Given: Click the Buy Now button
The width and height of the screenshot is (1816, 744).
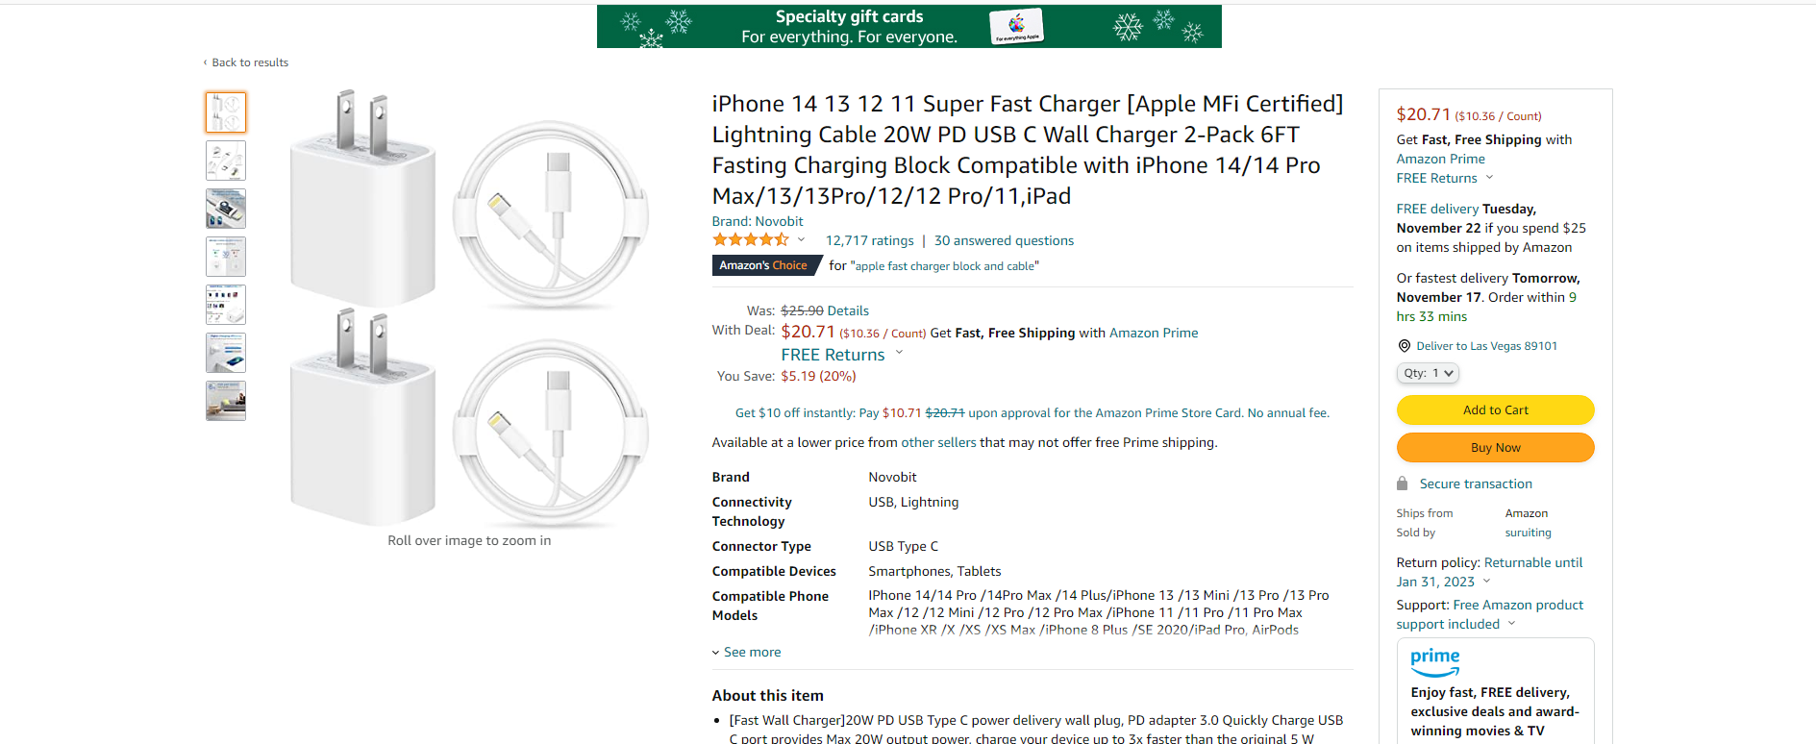Looking at the screenshot, I should [1495, 447].
